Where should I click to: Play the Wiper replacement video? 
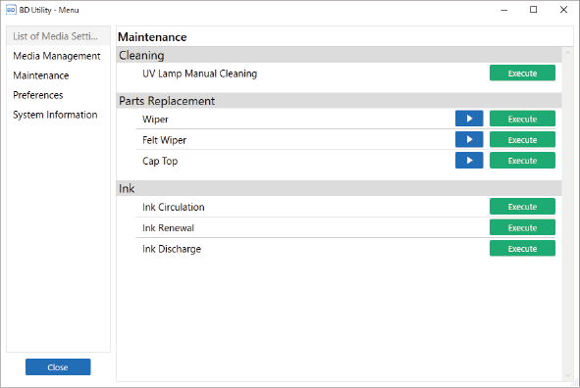469,119
